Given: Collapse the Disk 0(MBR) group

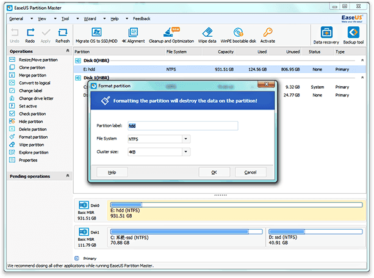Looking at the screenshot, I should [x=362, y=60].
